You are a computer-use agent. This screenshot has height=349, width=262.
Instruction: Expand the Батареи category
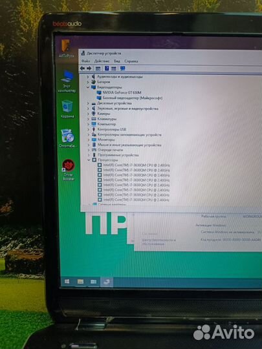[x=88, y=82]
